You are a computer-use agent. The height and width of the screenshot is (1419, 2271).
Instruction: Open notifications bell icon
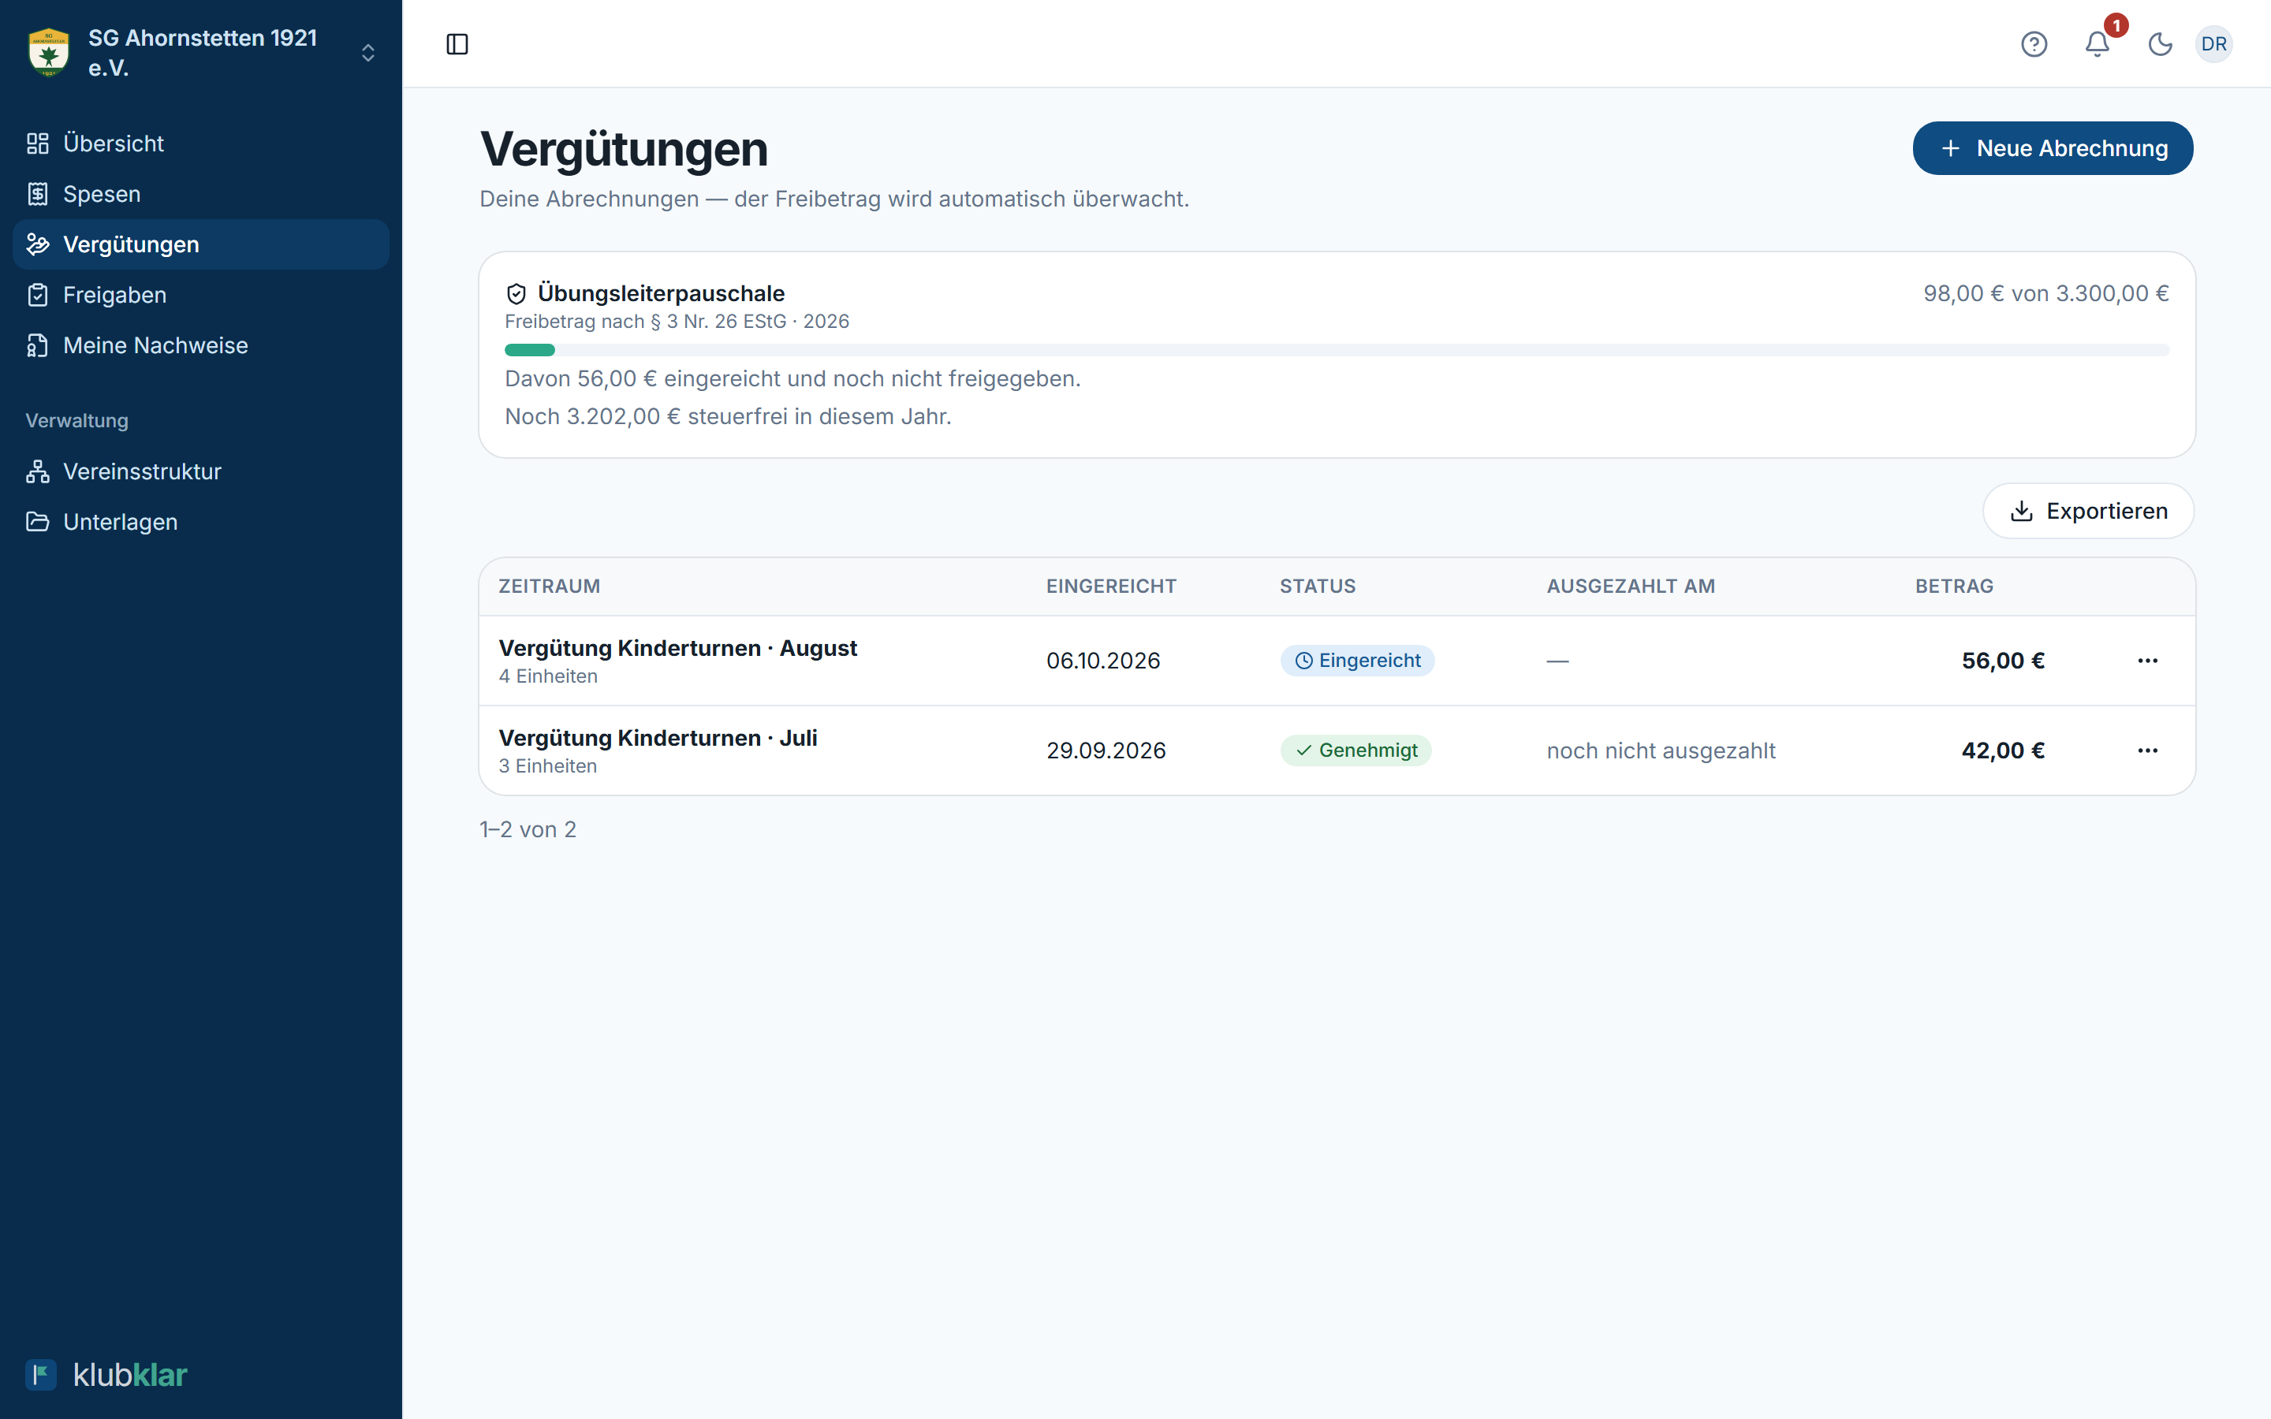[x=2098, y=44]
